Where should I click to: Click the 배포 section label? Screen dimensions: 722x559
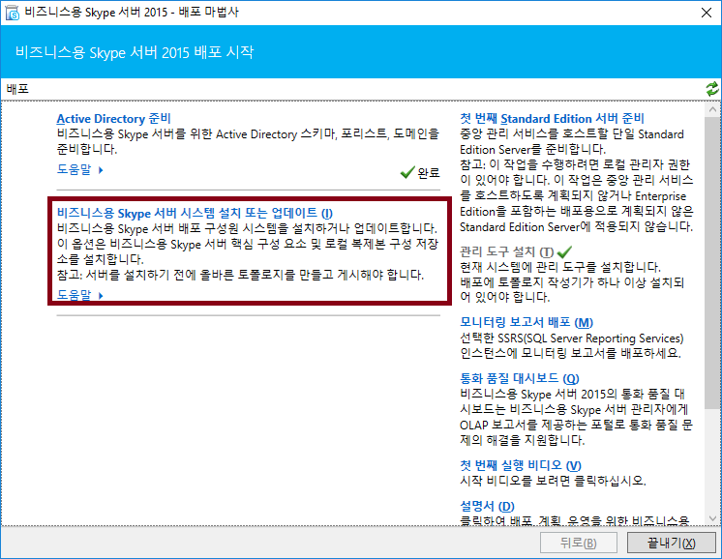point(17,88)
